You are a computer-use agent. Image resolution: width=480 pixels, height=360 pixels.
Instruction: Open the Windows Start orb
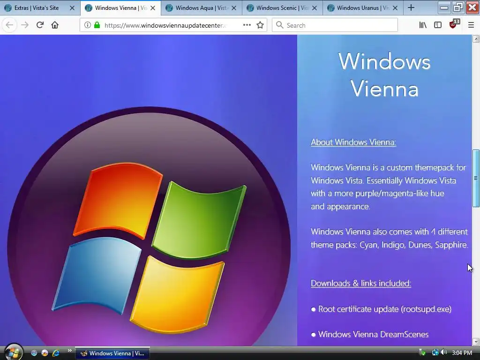[14, 352]
